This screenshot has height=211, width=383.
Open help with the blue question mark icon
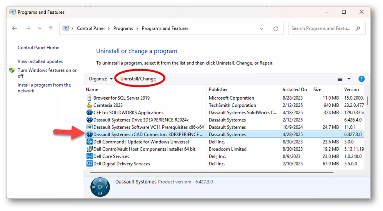pos(361,79)
